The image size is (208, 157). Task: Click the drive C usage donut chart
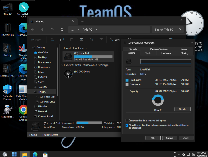(x=158, y=100)
